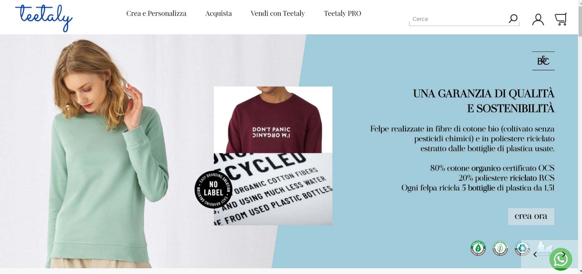Image resolution: width=582 pixels, height=274 pixels.
Task: Open the user account icon
Action: 538,19
